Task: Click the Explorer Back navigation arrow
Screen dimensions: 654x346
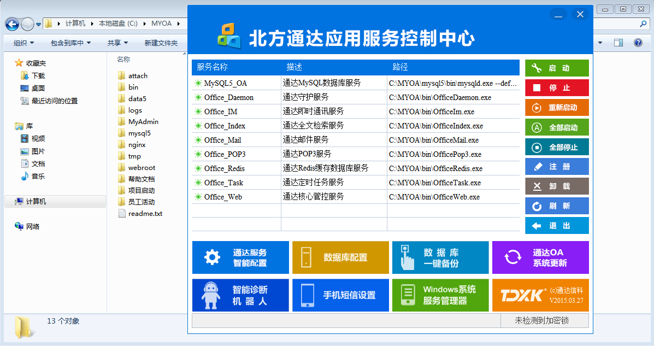Action: click(12, 24)
